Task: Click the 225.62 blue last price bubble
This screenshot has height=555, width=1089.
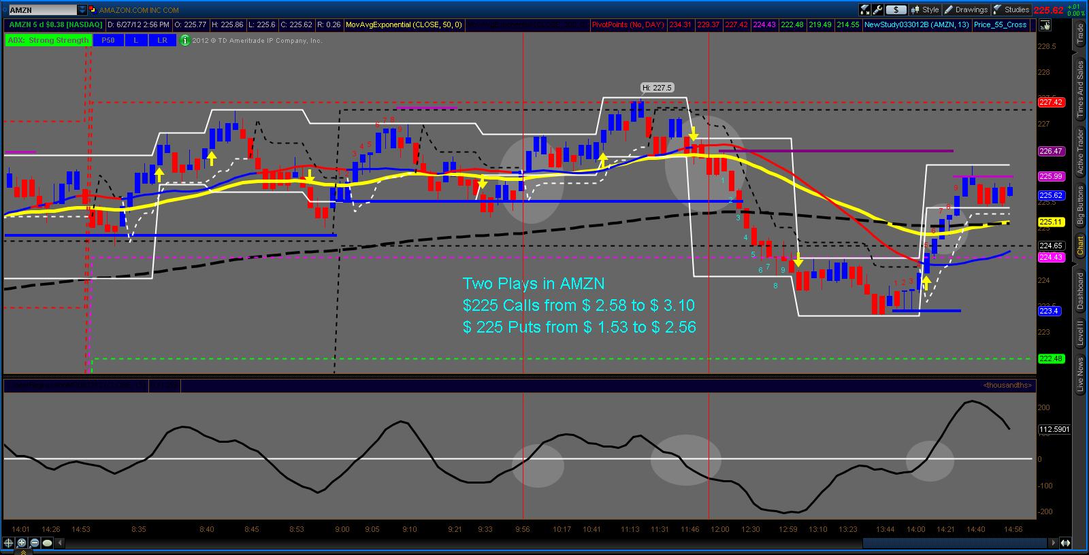Action: pos(1051,195)
